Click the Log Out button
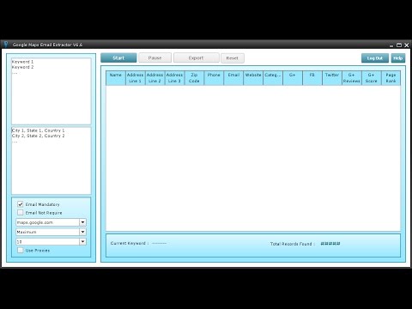Screen dimensions: 412x309 click(375, 58)
